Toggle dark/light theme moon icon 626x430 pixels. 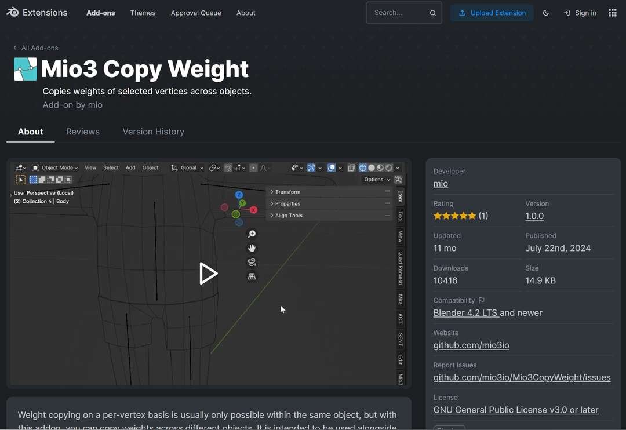point(546,13)
